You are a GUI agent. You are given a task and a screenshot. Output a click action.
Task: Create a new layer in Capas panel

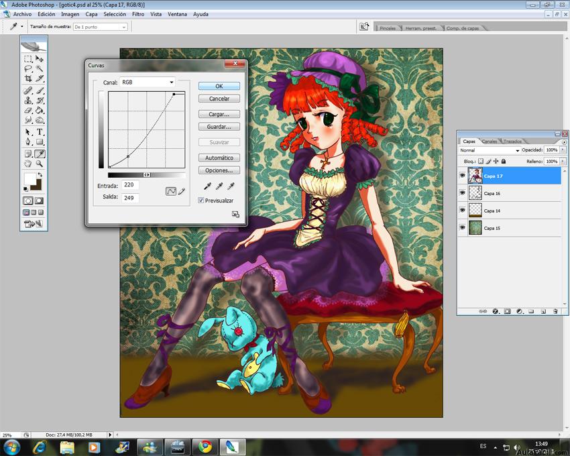pos(543,311)
